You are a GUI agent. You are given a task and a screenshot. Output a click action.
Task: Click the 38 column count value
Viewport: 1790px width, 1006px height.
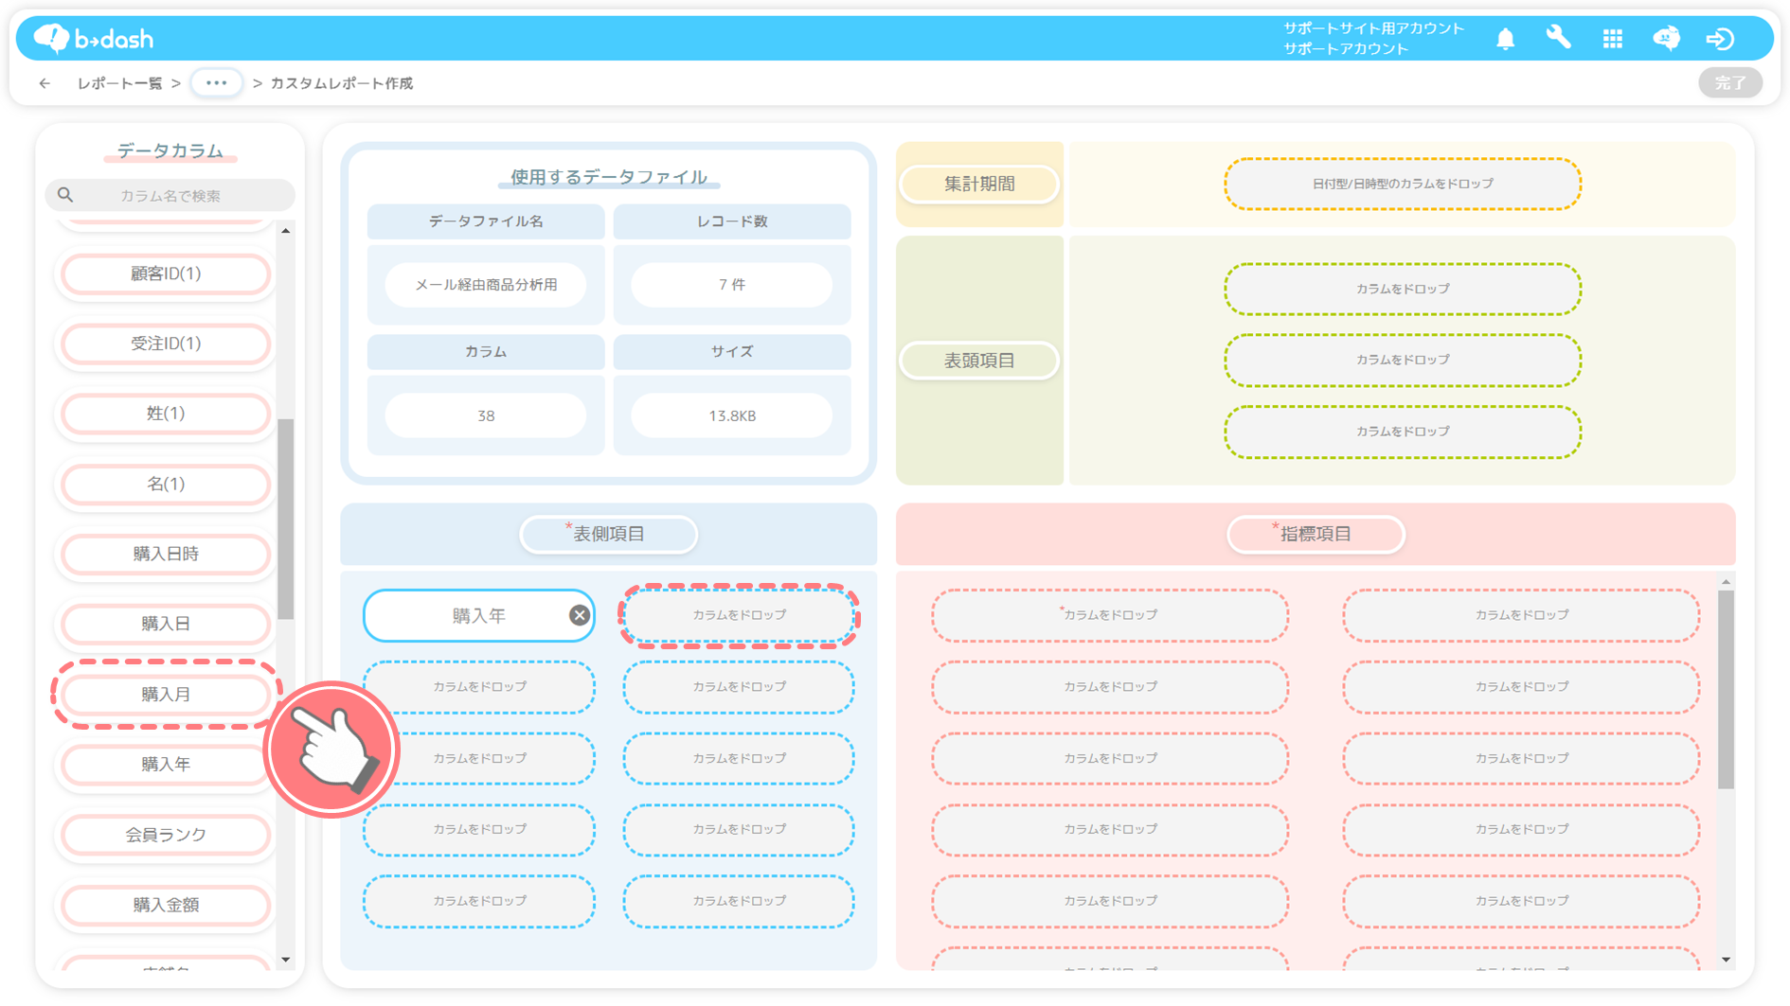coord(486,415)
